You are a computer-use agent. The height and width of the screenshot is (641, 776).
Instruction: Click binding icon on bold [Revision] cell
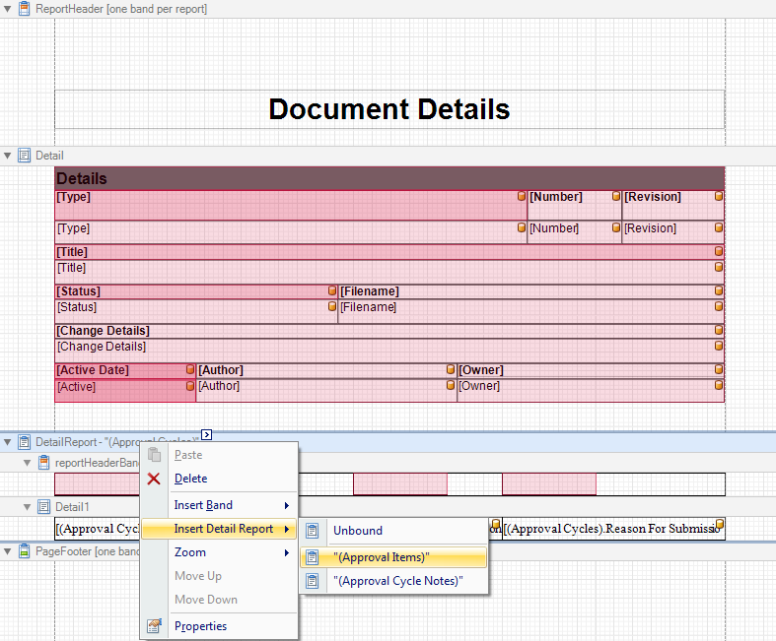coord(719,196)
